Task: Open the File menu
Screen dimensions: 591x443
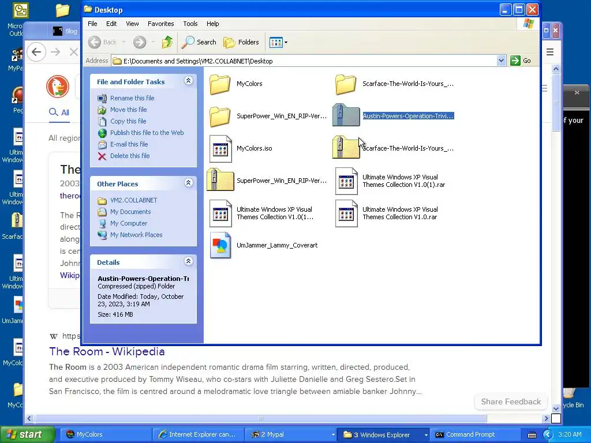Action: point(92,24)
